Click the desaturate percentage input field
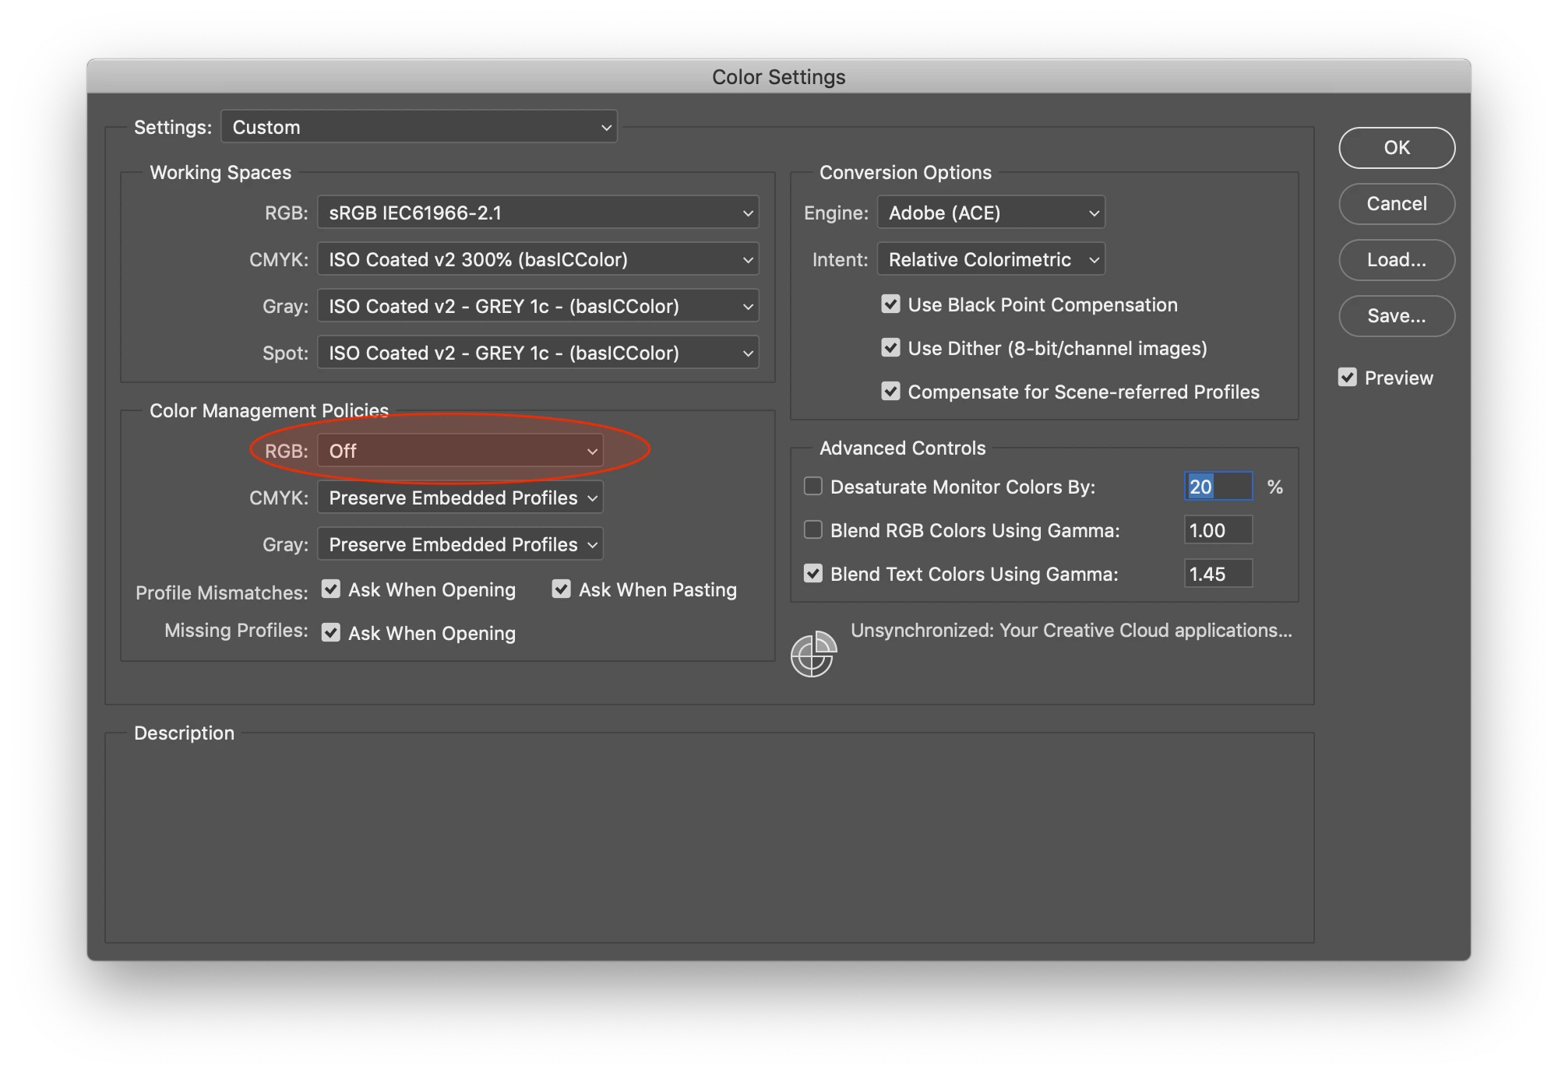 click(1218, 487)
